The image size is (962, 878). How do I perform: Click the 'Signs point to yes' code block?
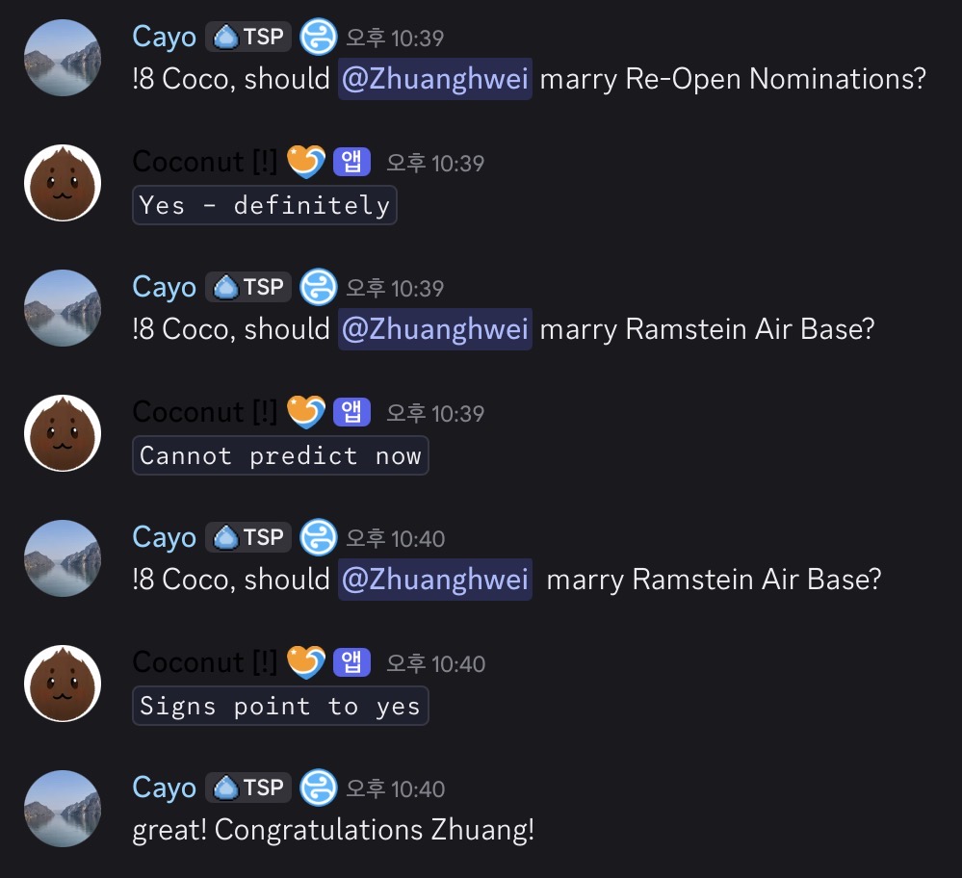[x=280, y=706]
